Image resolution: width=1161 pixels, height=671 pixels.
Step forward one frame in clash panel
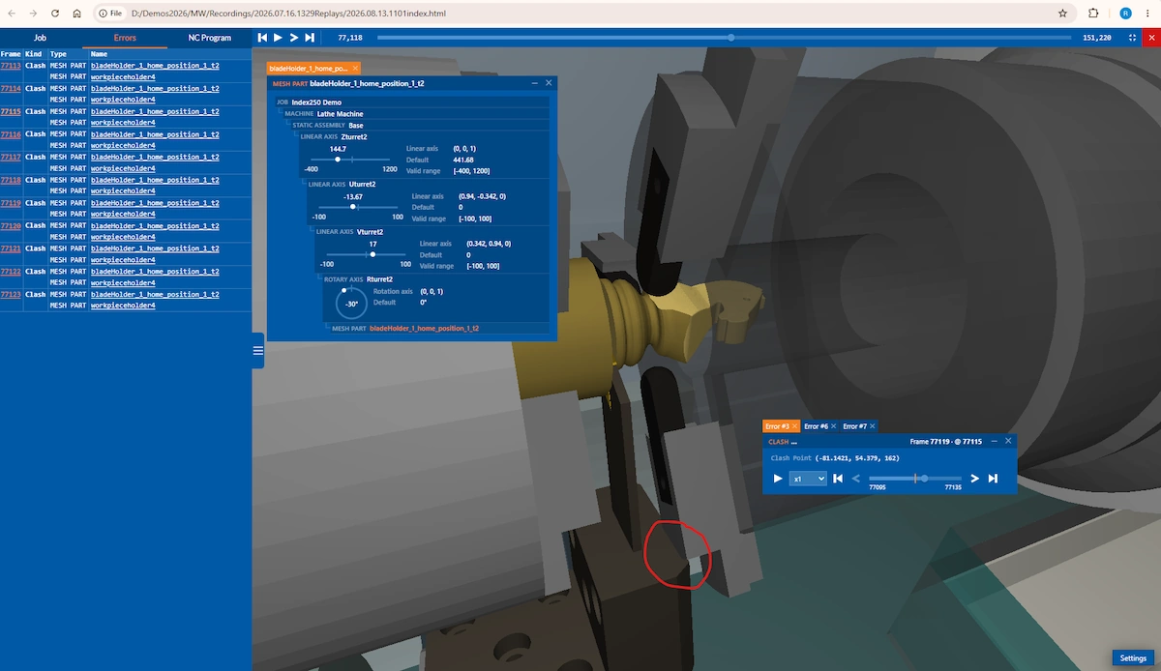click(975, 479)
